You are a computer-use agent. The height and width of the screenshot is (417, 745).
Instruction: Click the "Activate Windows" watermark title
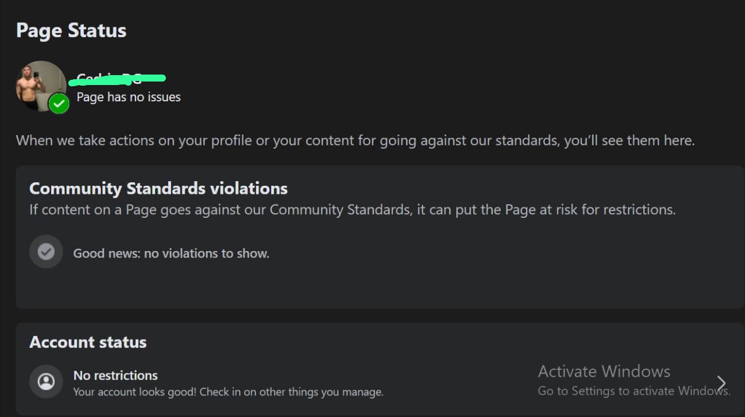click(604, 372)
